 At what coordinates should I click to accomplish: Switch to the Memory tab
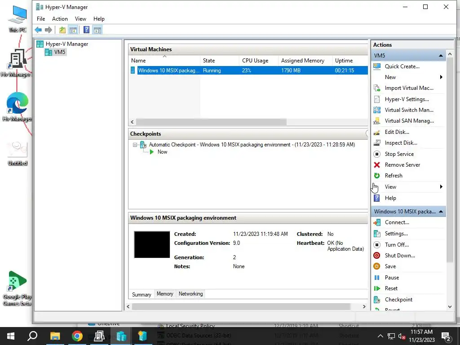(165, 294)
